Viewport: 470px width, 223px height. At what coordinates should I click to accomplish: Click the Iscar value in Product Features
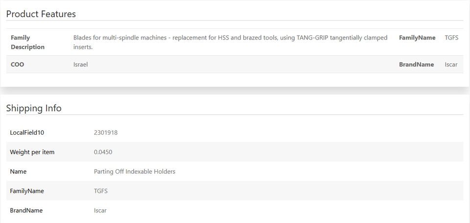(x=451, y=64)
